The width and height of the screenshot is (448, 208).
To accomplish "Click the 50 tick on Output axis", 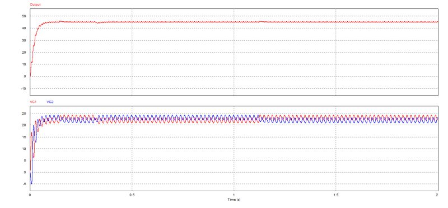I will point(24,16).
